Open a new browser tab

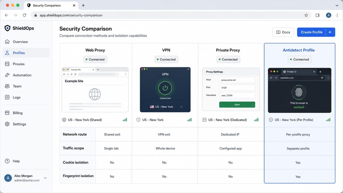click(83, 5)
